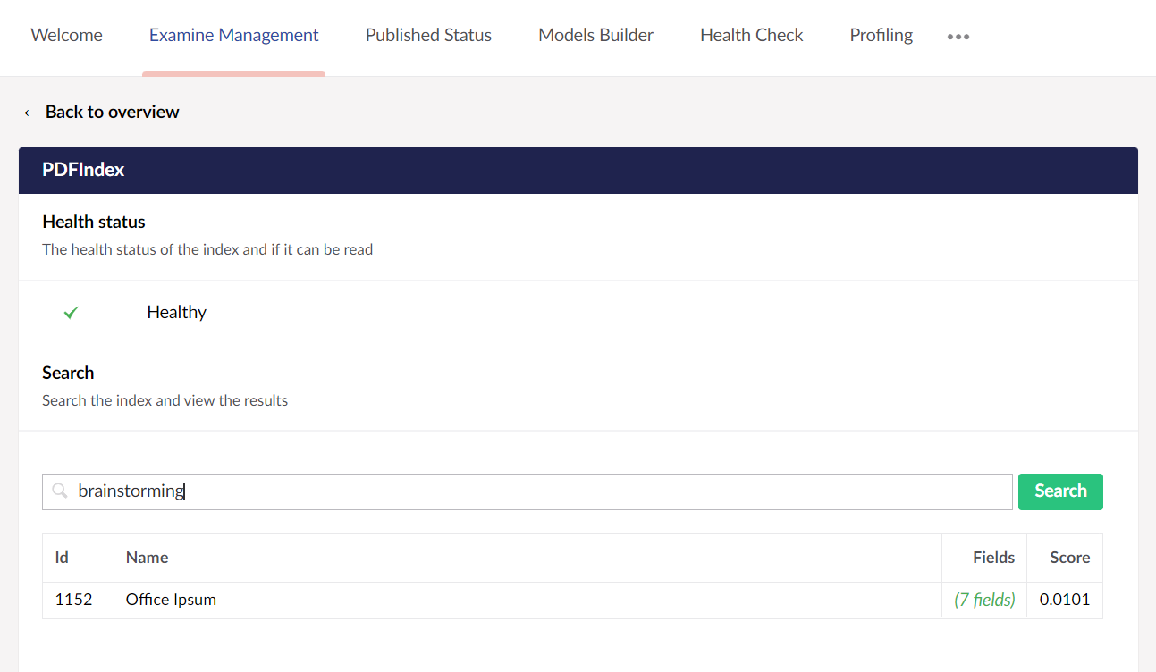Viewport: 1156px width, 672px height.
Task: Select the result Id 1152 cell
Action: point(74,600)
